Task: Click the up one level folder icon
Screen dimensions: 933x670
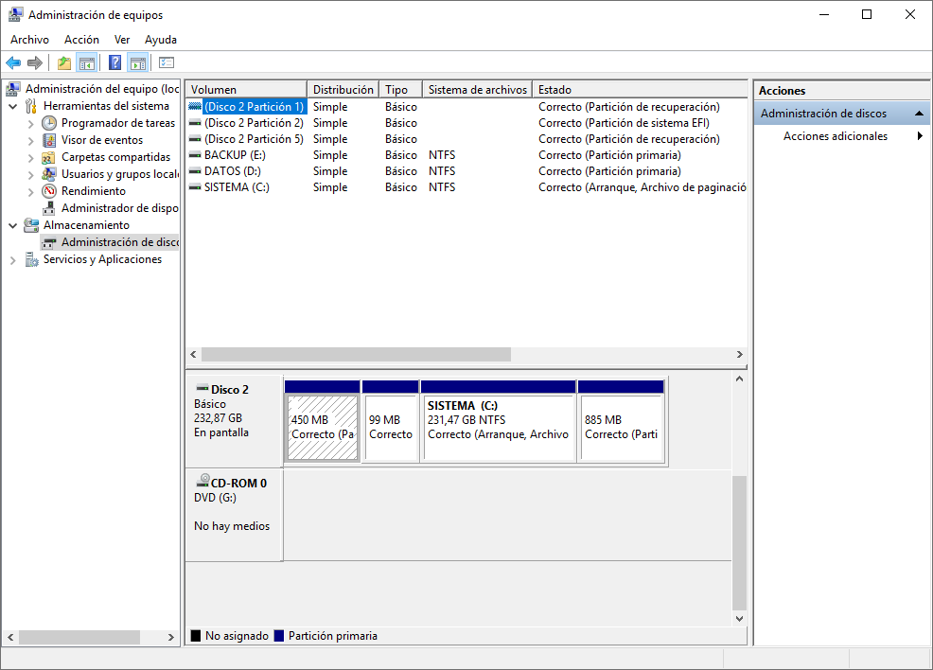Action: 64,62
